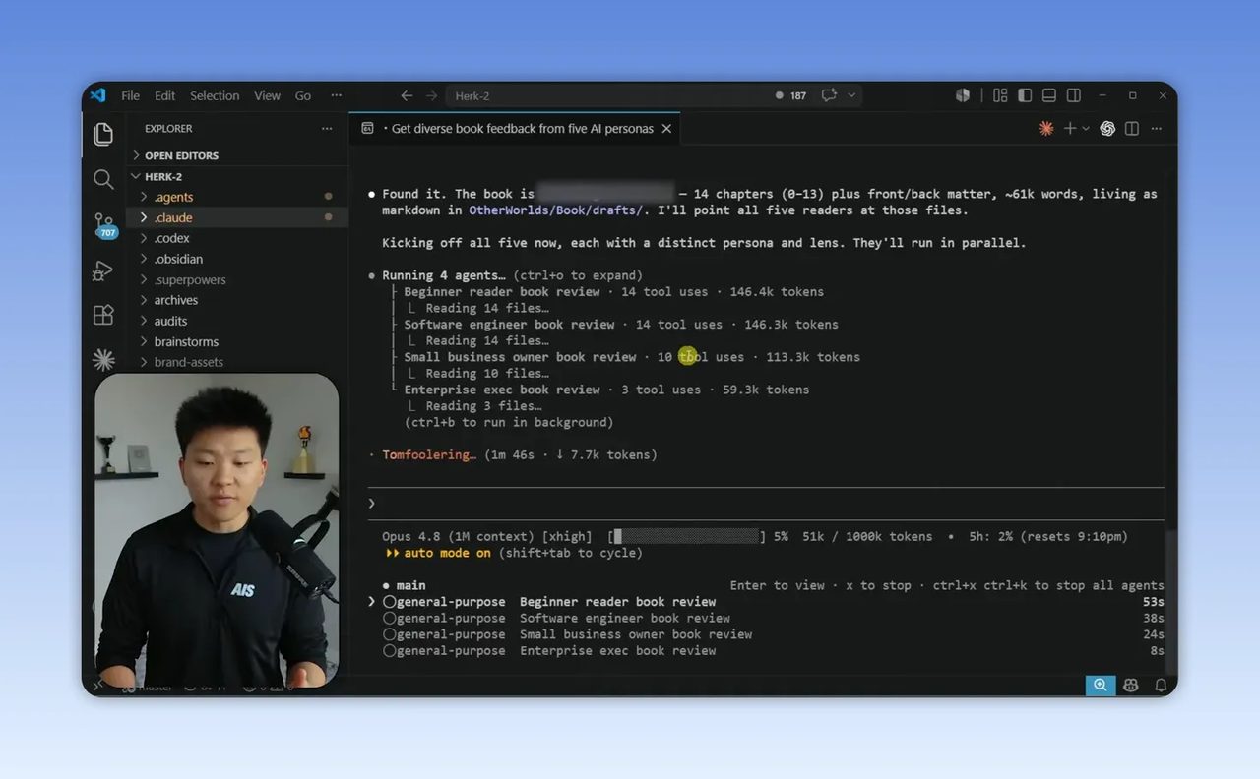Open the dropdown next to the plus icon

(1086, 129)
